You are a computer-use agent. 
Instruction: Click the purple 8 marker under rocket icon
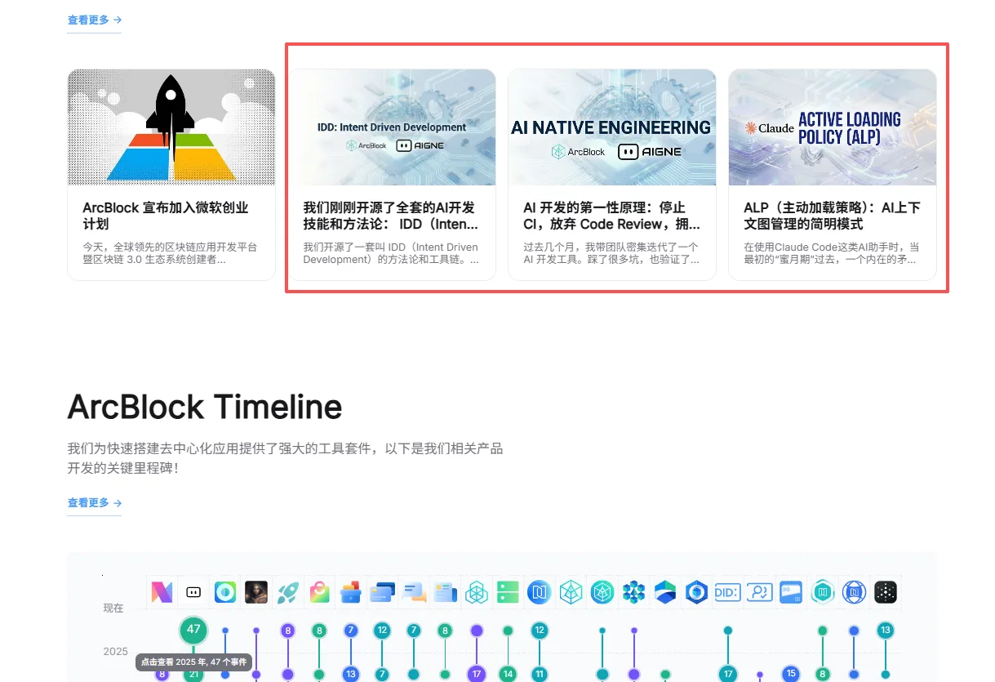point(287,631)
